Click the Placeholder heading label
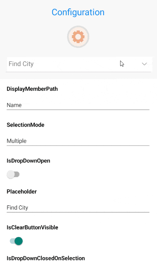157x264 pixels. [22, 191]
